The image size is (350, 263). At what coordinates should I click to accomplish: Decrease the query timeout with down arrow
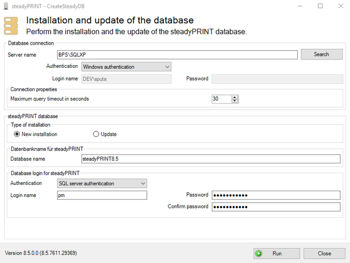235,101
